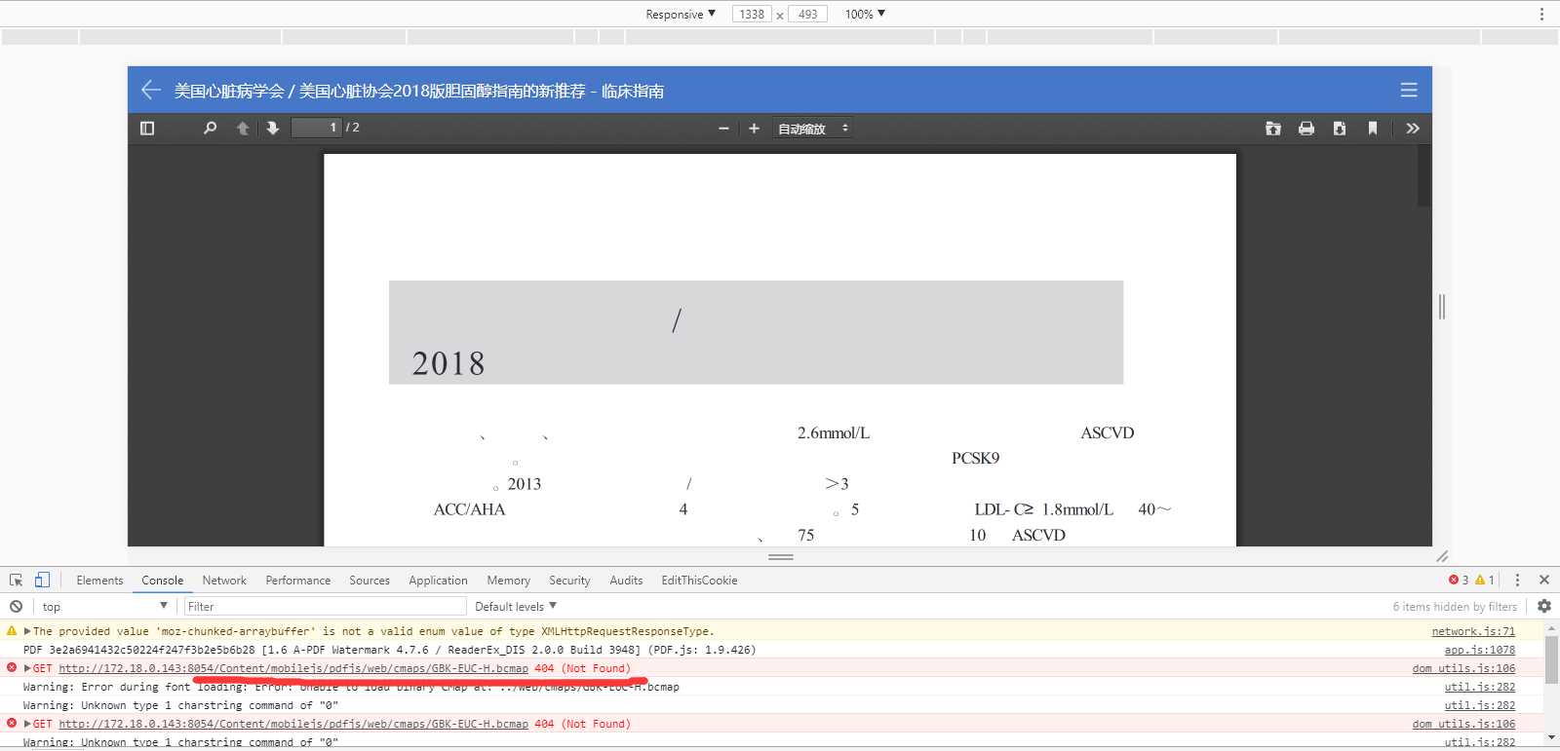Click the bookmark current view icon
This screenshot has width=1560, height=751.
pos(1373,129)
